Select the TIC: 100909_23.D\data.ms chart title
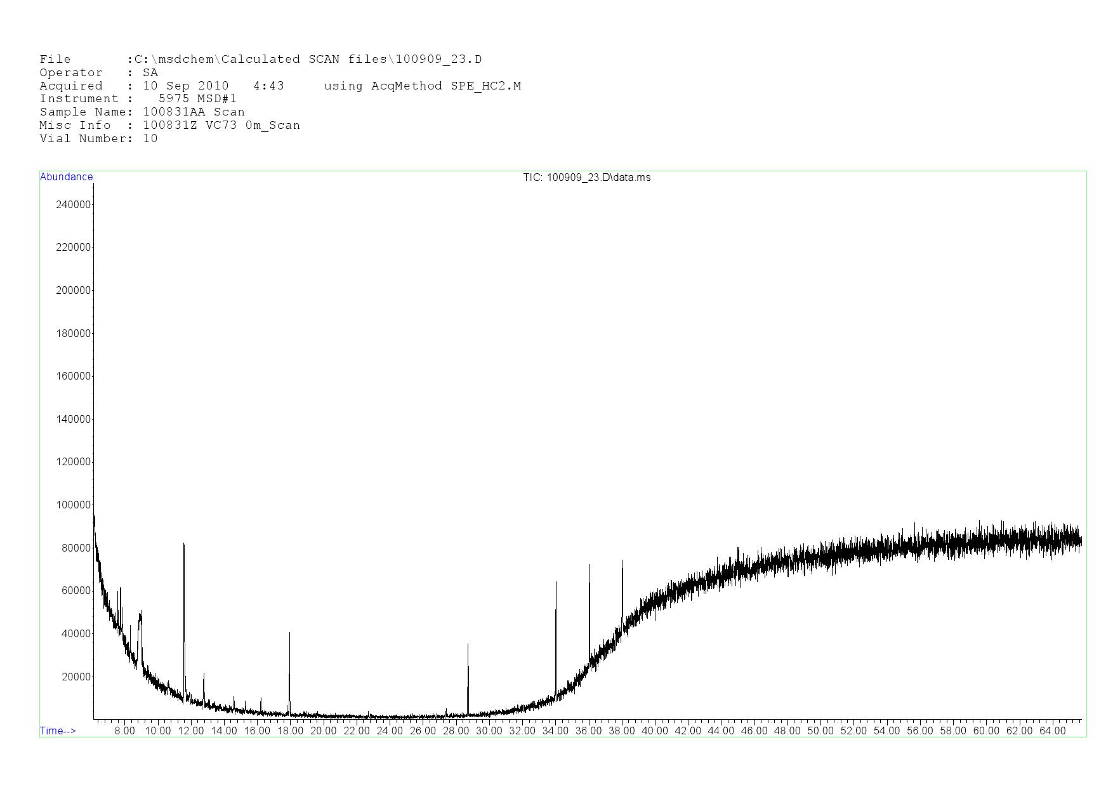Image resolution: width=1113 pixels, height=787 pixels. pyautogui.click(x=586, y=178)
